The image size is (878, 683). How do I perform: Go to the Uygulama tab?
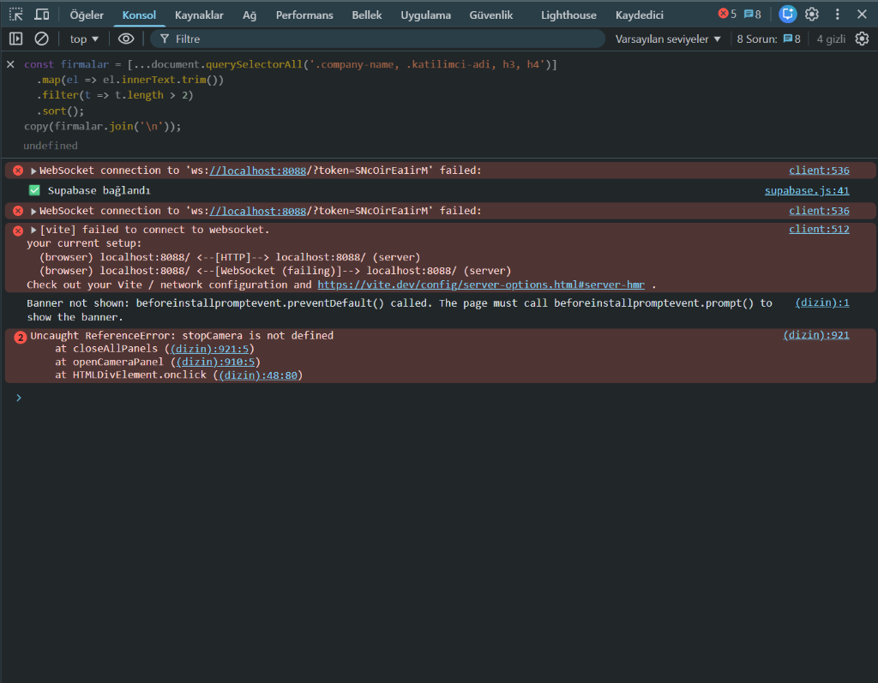[x=425, y=15]
